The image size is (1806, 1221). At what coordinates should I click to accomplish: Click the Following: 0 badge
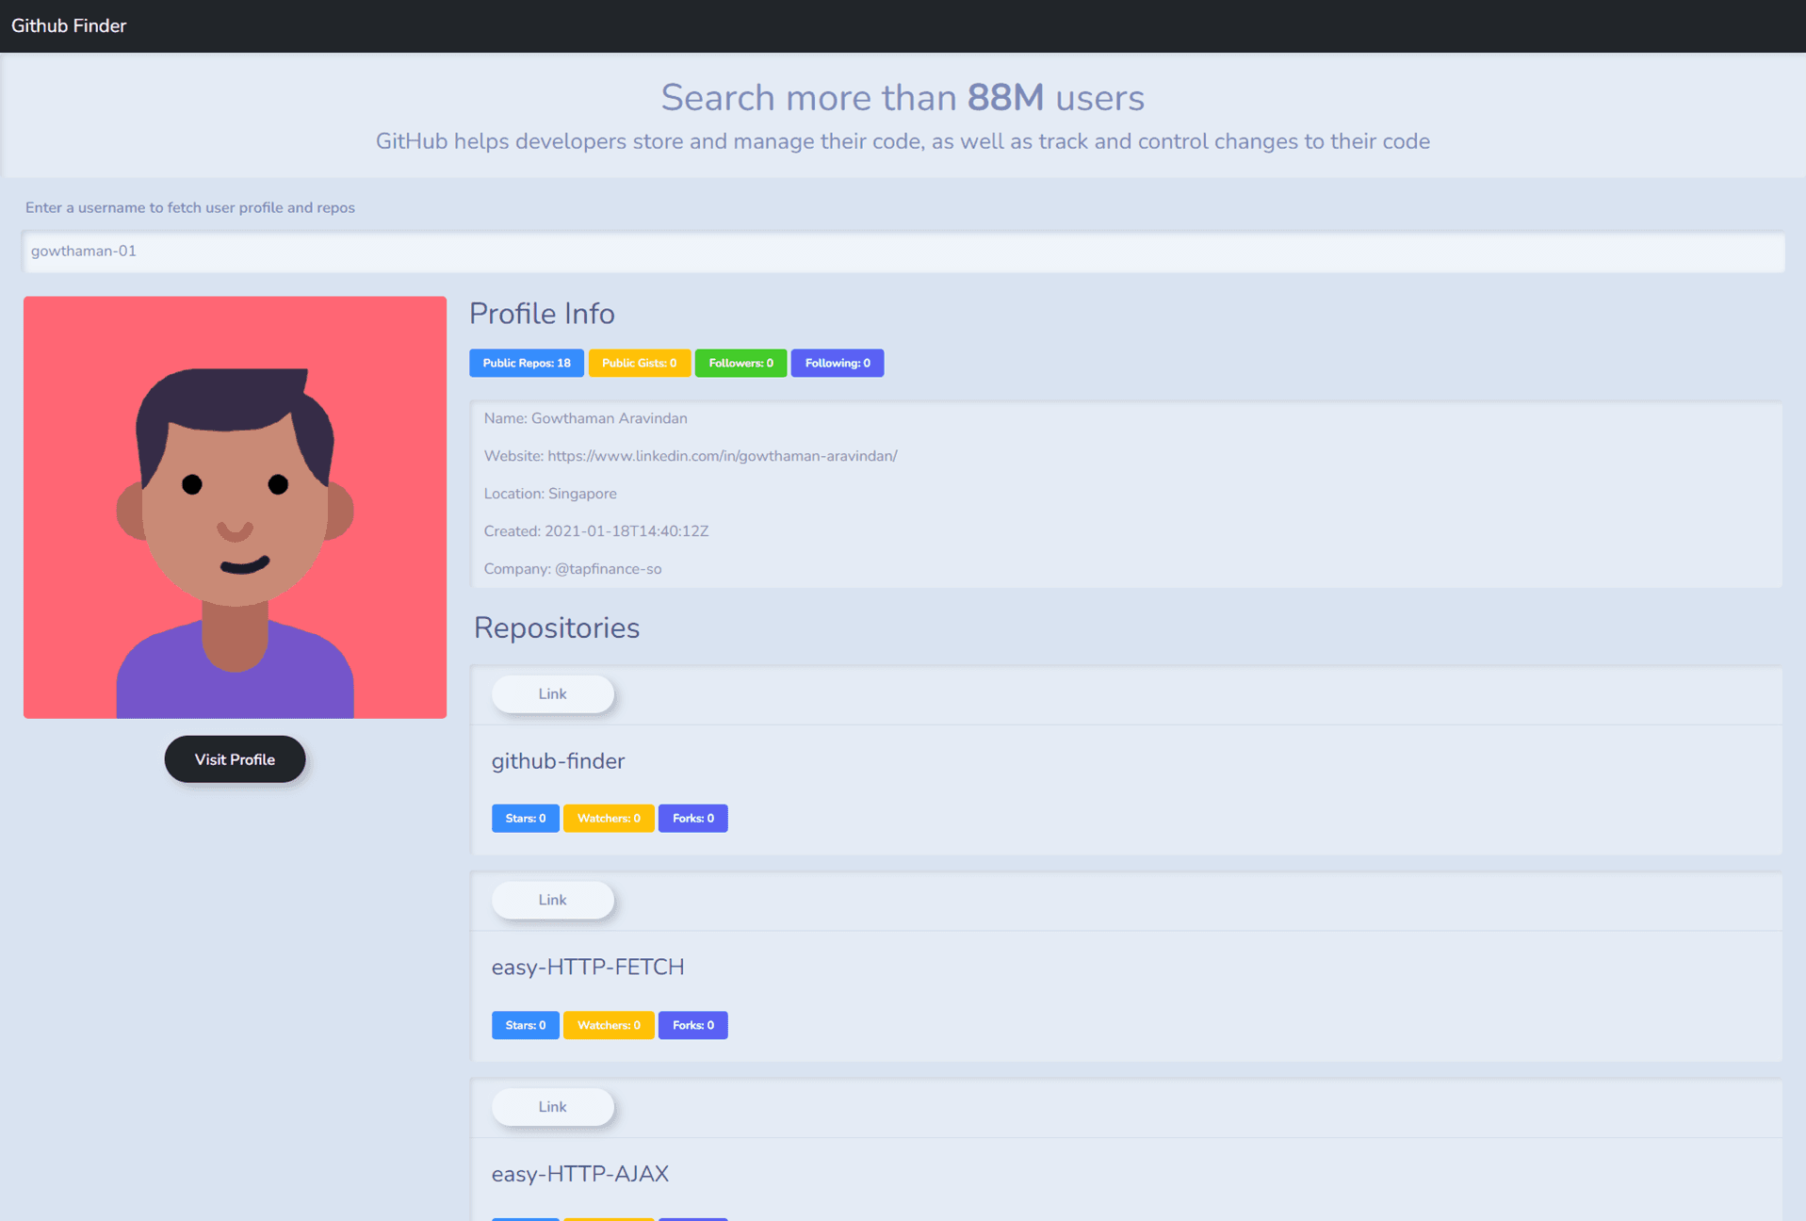838,363
